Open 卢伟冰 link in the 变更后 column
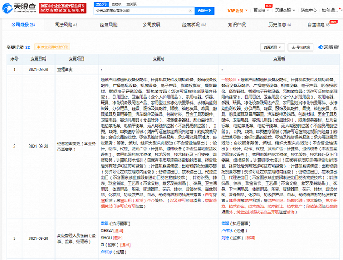This screenshot has width=343, height=260. tap(227, 231)
